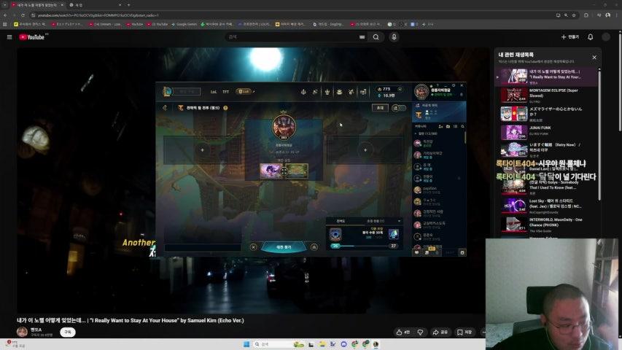
Task: Save the video with the 저장 button
Action: [x=464, y=332]
